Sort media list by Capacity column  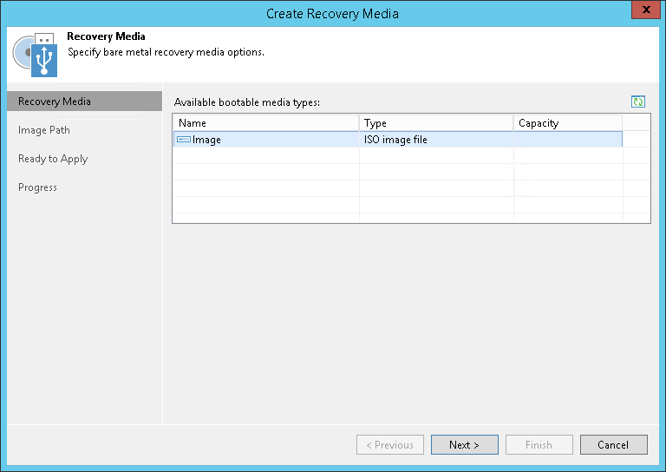(567, 123)
